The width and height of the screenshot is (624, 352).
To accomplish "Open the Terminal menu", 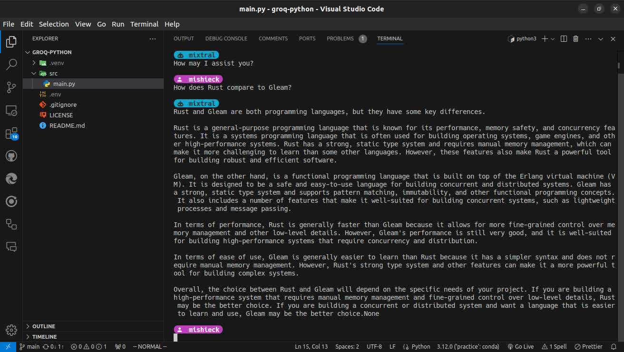I will (144, 24).
